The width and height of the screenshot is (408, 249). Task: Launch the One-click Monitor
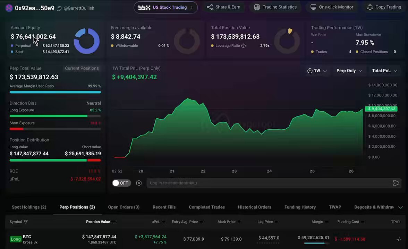pos(332,7)
